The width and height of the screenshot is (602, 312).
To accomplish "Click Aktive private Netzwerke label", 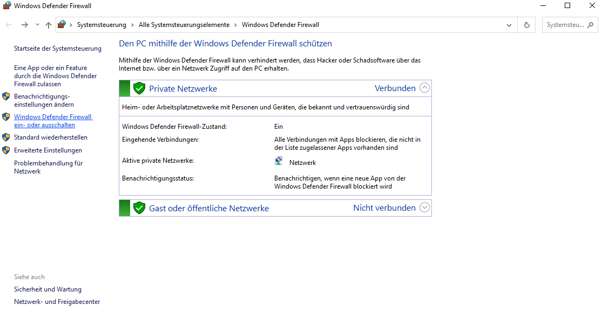I will click(158, 161).
